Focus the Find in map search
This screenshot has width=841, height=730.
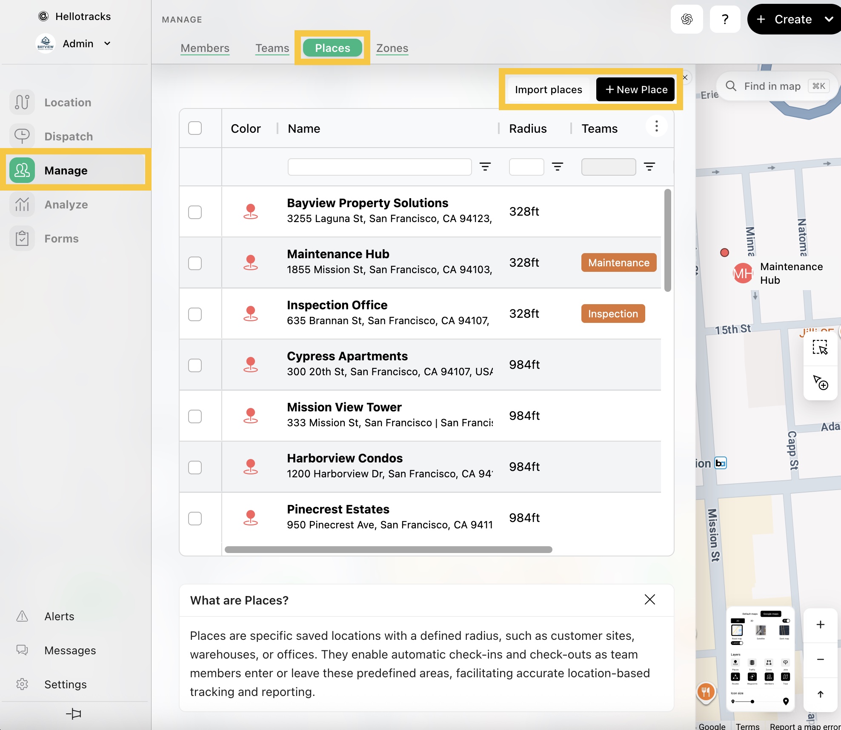click(x=777, y=86)
